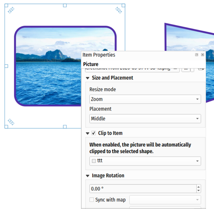This screenshot has width=214, height=209.
Task: Click the Item Properties panel title
Action: tap(99, 55)
